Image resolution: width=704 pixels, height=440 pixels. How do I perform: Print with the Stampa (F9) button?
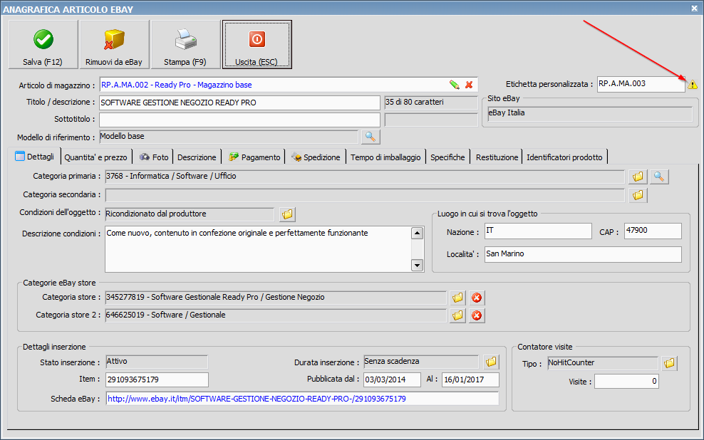click(x=185, y=44)
